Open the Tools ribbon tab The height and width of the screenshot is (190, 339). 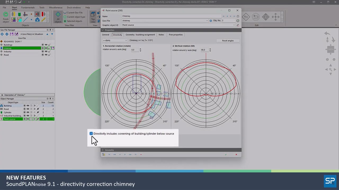click(x=42, y=8)
